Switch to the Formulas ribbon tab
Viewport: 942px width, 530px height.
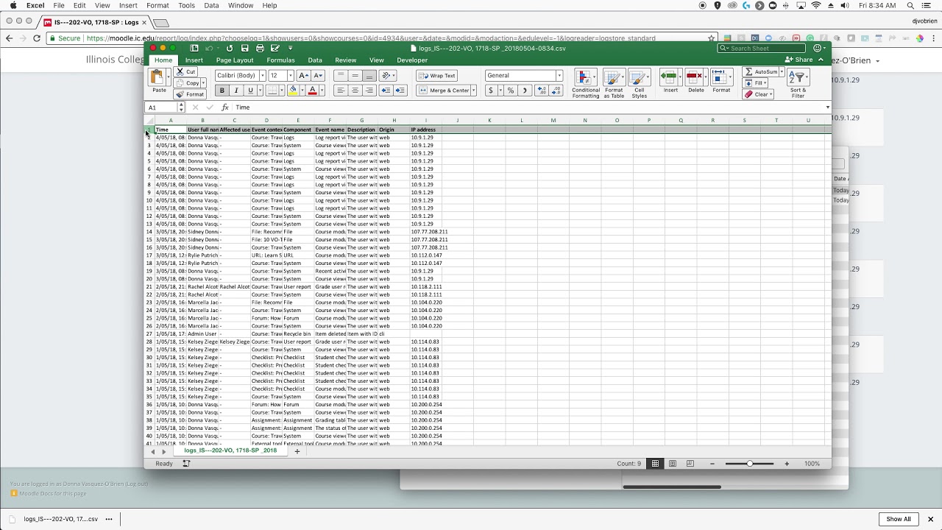pyautogui.click(x=280, y=60)
